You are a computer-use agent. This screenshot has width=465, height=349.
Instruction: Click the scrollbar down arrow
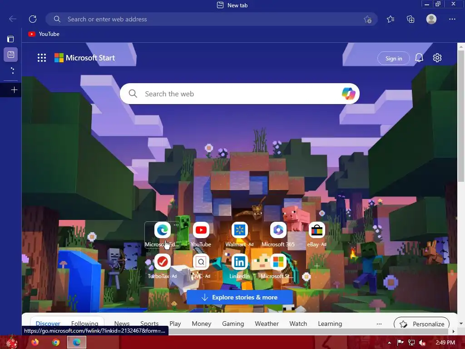tap(461, 324)
